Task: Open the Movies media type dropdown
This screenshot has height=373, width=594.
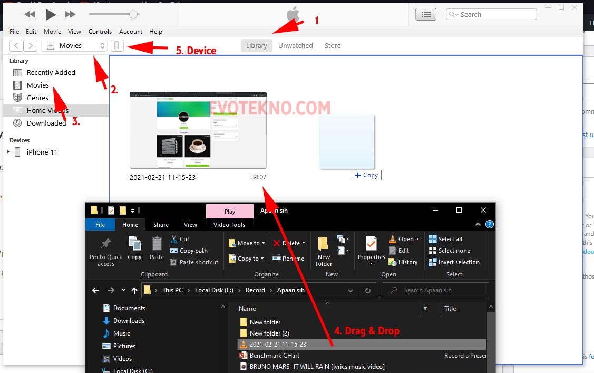Action: (x=74, y=46)
